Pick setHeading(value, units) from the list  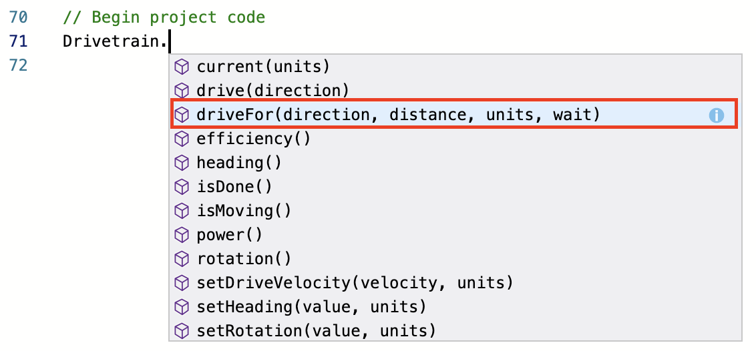(311, 307)
